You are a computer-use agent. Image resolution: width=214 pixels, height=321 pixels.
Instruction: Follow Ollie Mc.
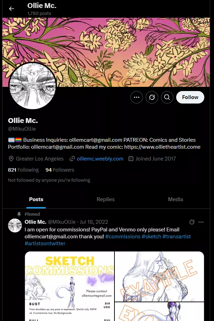tap(190, 97)
